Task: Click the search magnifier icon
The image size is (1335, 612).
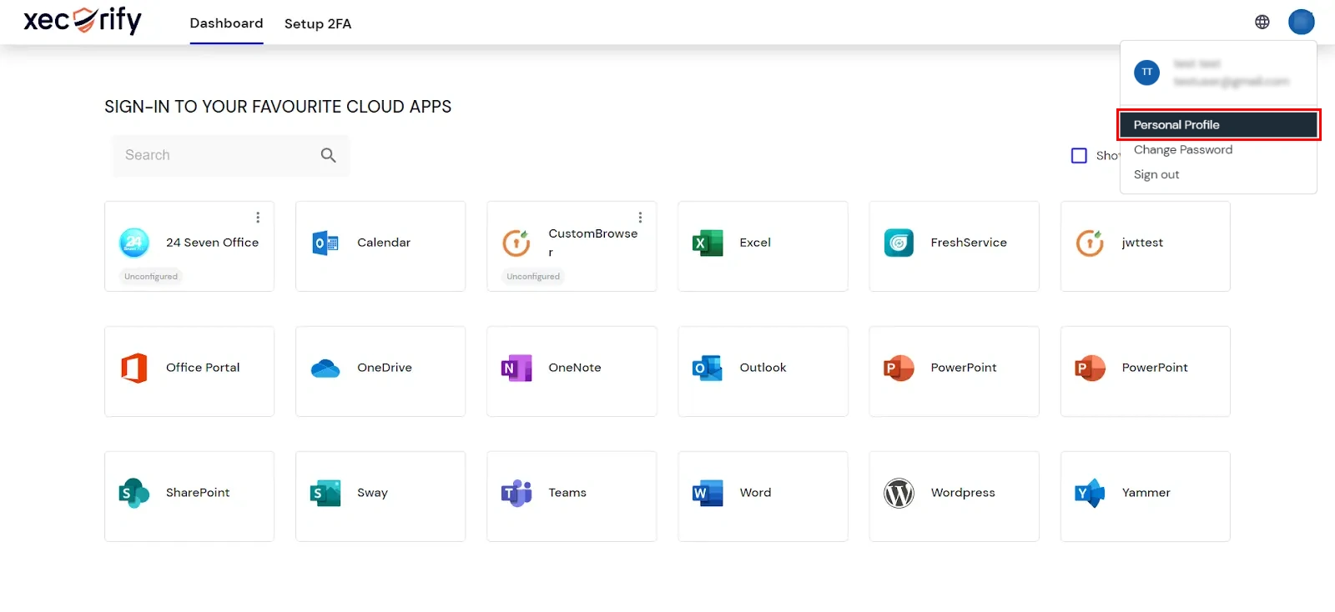Action: point(329,155)
